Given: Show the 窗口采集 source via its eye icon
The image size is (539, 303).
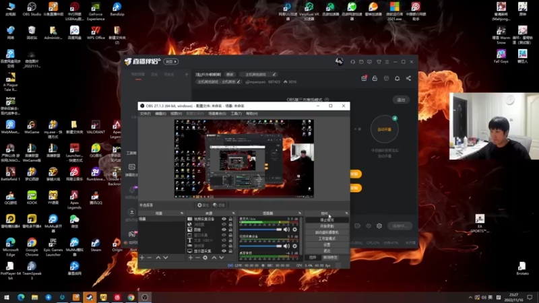Looking at the screenshot, I should click(224, 235).
